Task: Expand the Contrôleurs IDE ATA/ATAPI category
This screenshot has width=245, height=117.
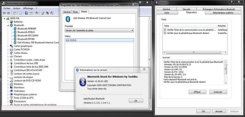Action: (8, 70)
